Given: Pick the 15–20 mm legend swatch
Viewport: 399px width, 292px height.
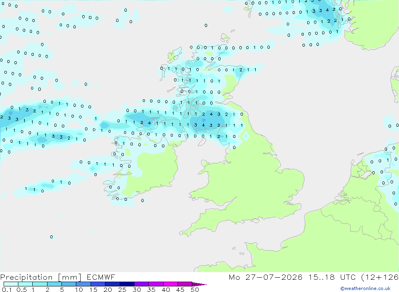Looking at the screenshot, I should (98, 284).
